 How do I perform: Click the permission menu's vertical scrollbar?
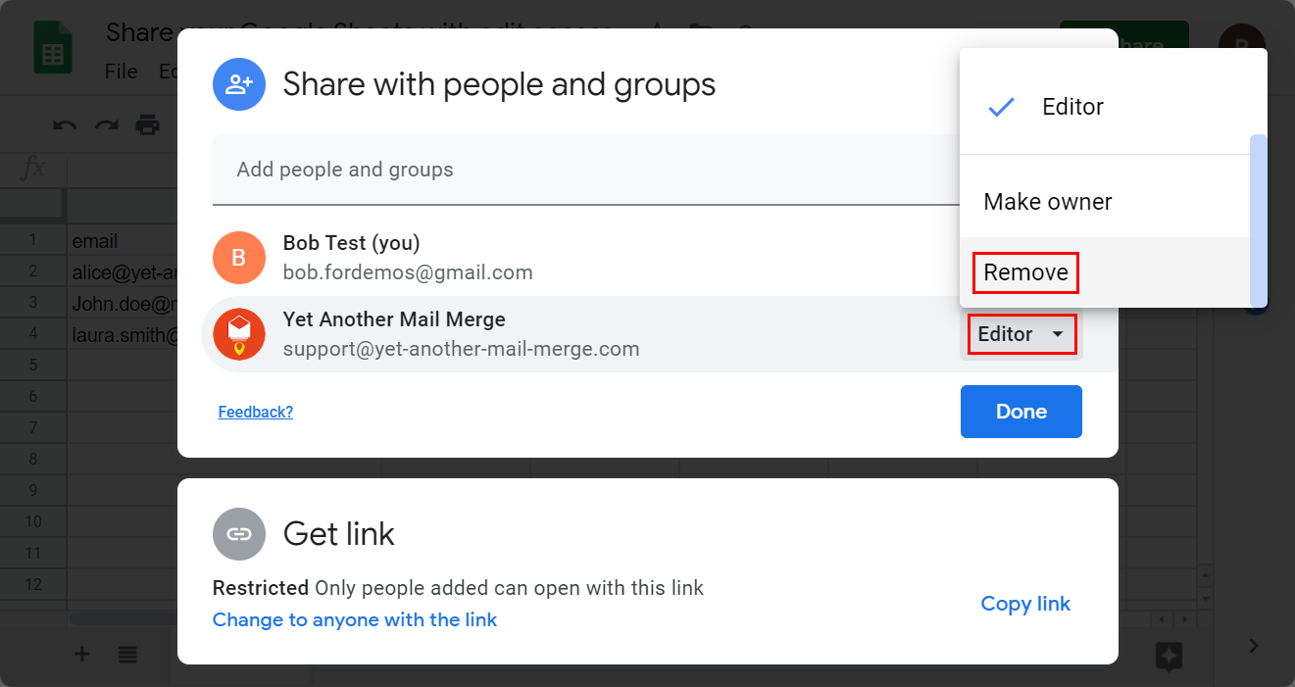pyautogui.click(x=1259, y=221)
